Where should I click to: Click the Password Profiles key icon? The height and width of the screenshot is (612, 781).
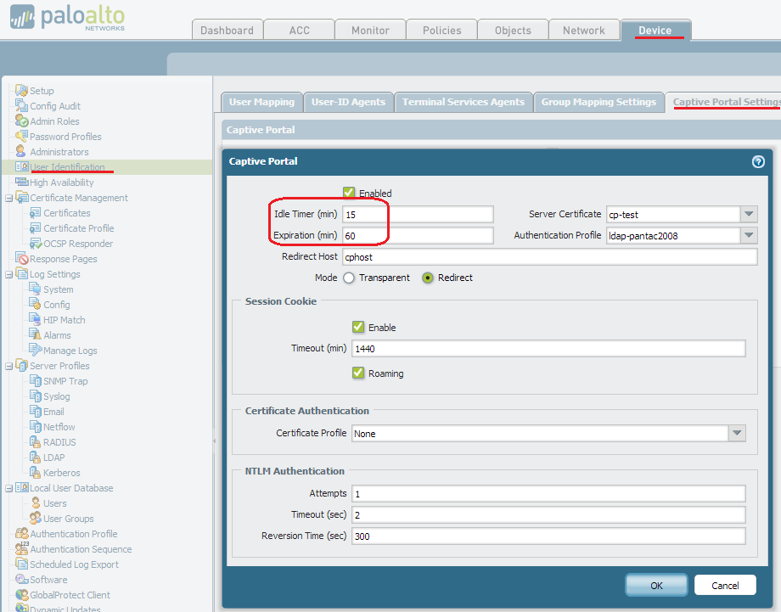[x=21, y=136]
